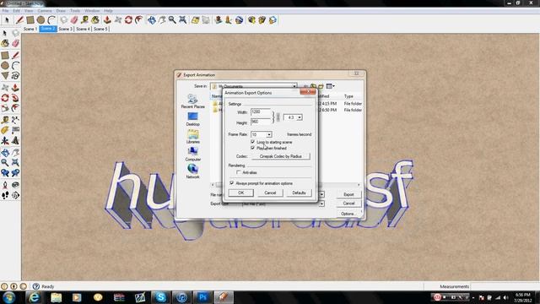Screen dimensions: 540x304
Task: Click the Height input field
Action: 261,122
